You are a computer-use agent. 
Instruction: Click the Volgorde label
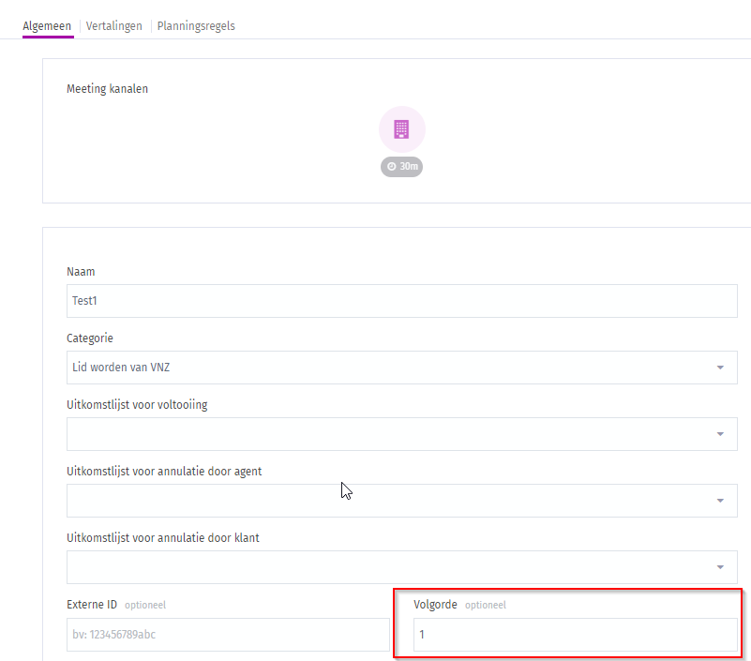click(435, 605)
